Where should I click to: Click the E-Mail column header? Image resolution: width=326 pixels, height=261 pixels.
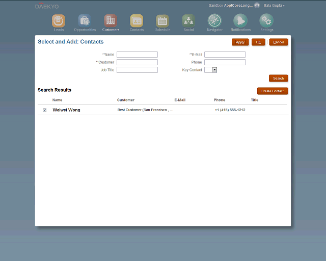180,100
